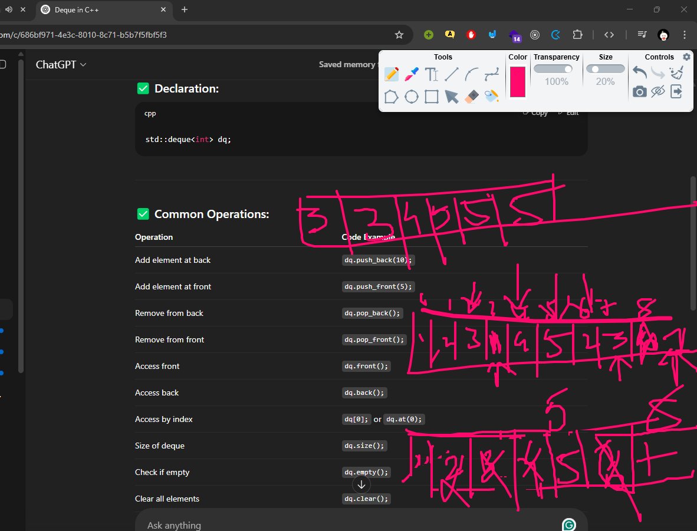Open the ChatGPT model dropdown
Screen dimensions: 697x531
[x=61, y=64]
